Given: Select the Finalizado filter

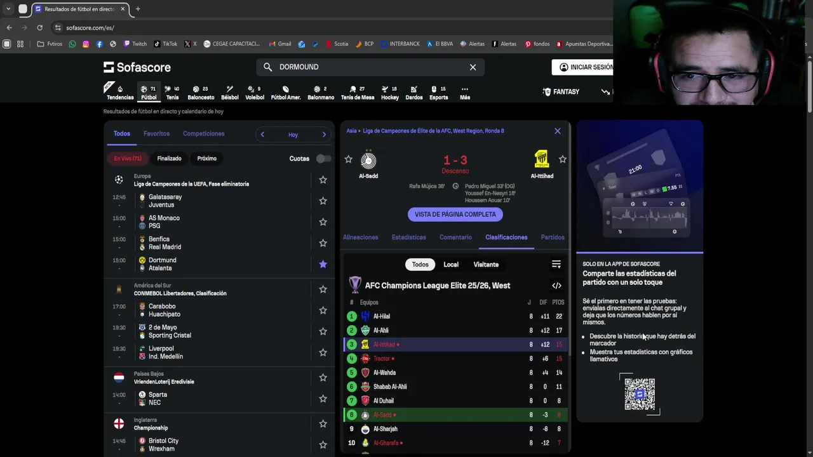Looking at the screenshot, I should coord(169,159).
